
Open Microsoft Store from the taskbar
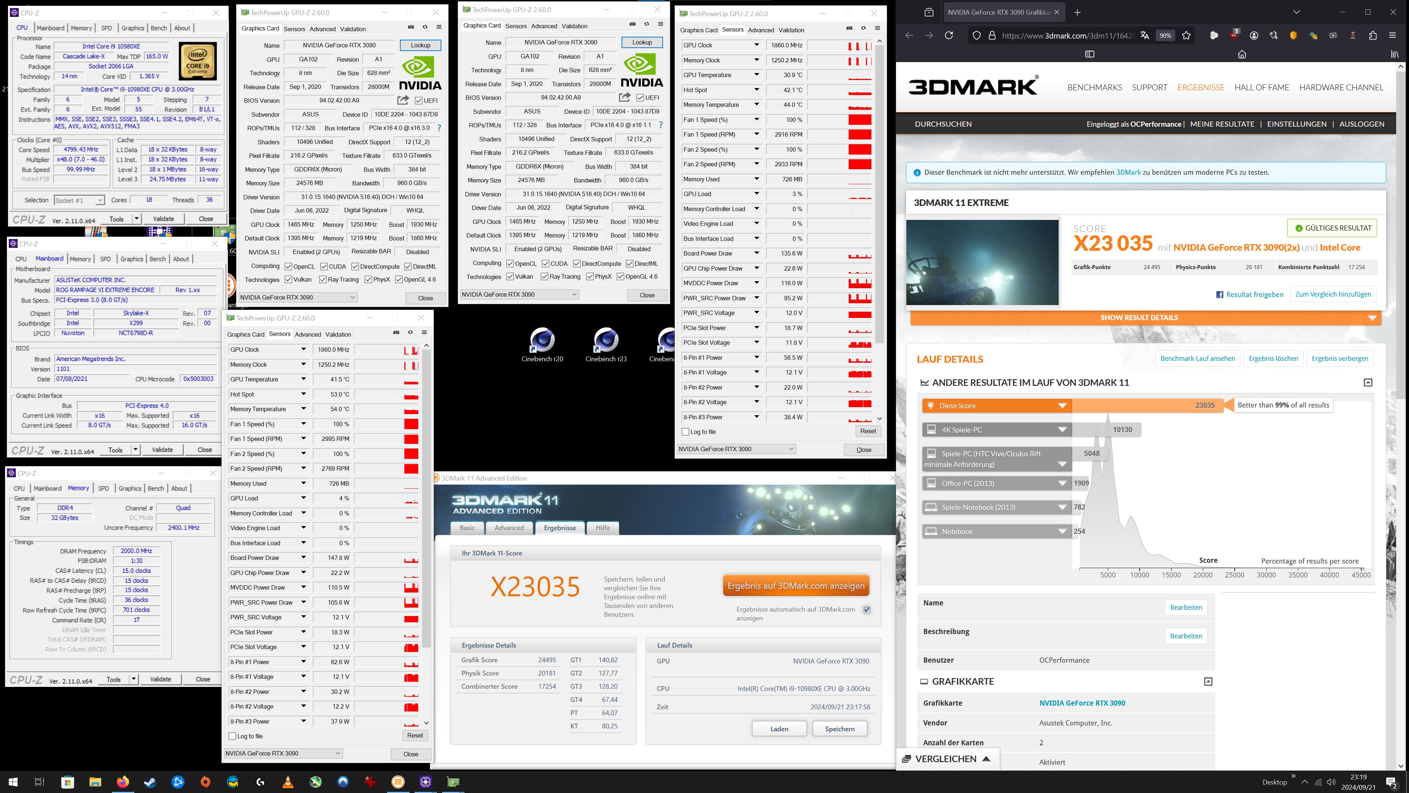tap(67, 782)
